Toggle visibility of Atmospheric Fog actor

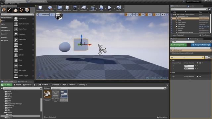pos(172,16)
